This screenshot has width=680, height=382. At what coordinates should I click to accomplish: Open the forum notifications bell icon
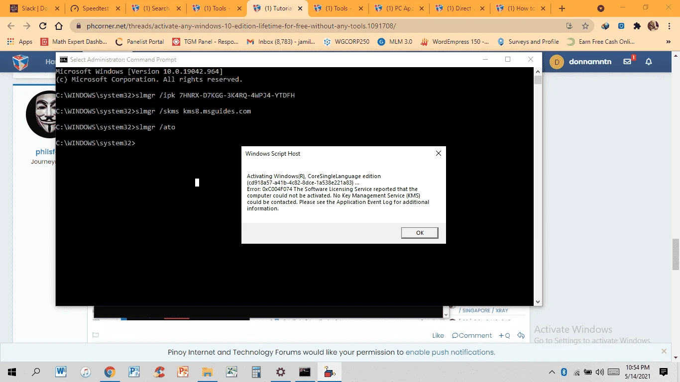coord(649,62)
